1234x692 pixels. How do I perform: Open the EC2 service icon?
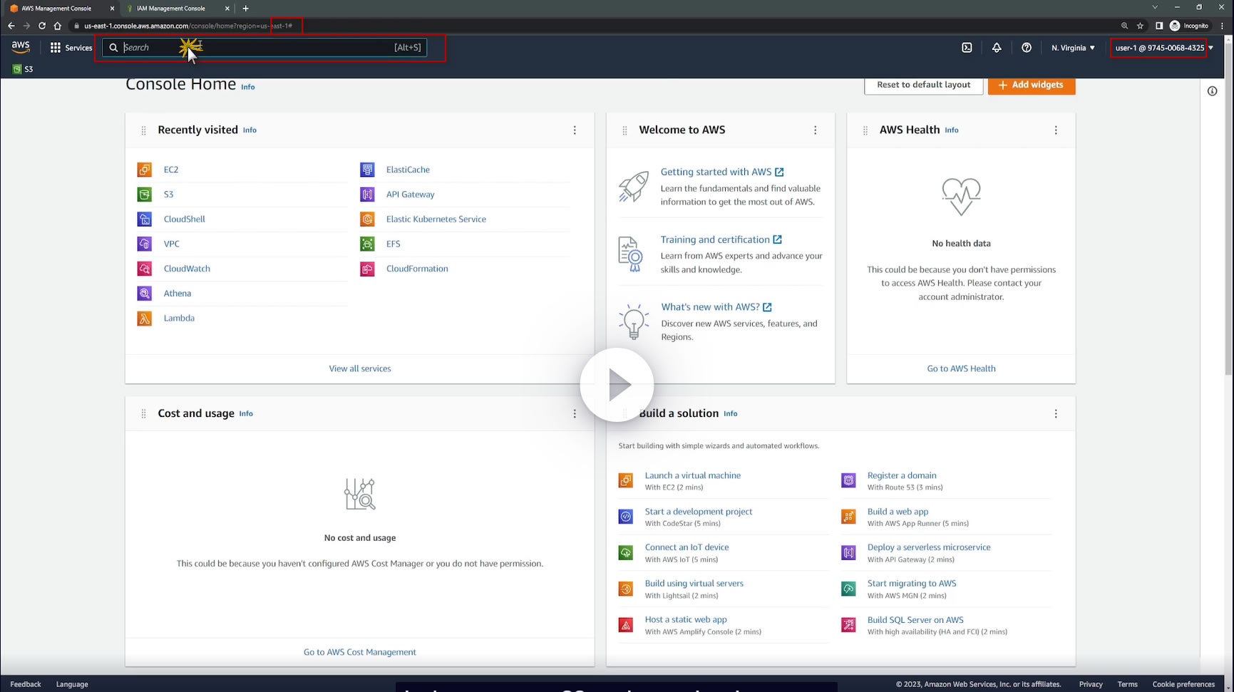145,170
